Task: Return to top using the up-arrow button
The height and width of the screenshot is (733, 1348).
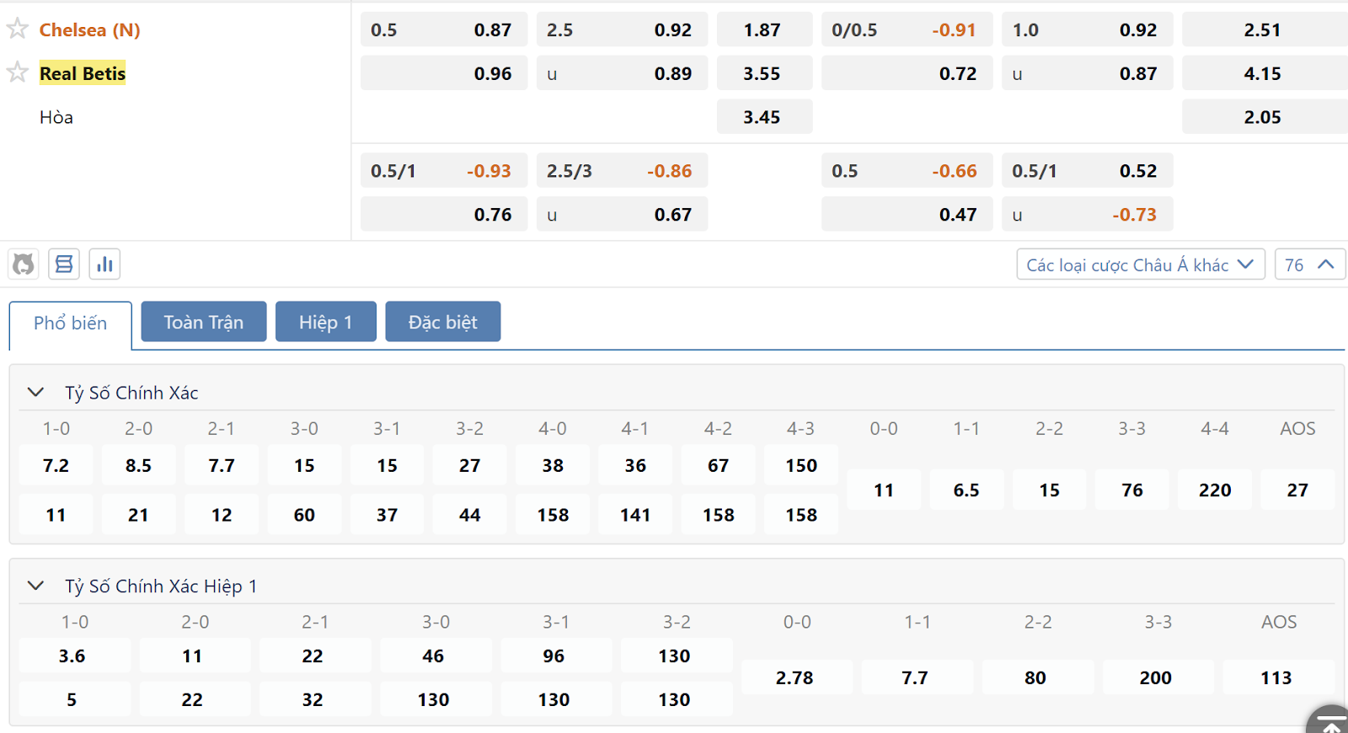Action: point(1330,721)
